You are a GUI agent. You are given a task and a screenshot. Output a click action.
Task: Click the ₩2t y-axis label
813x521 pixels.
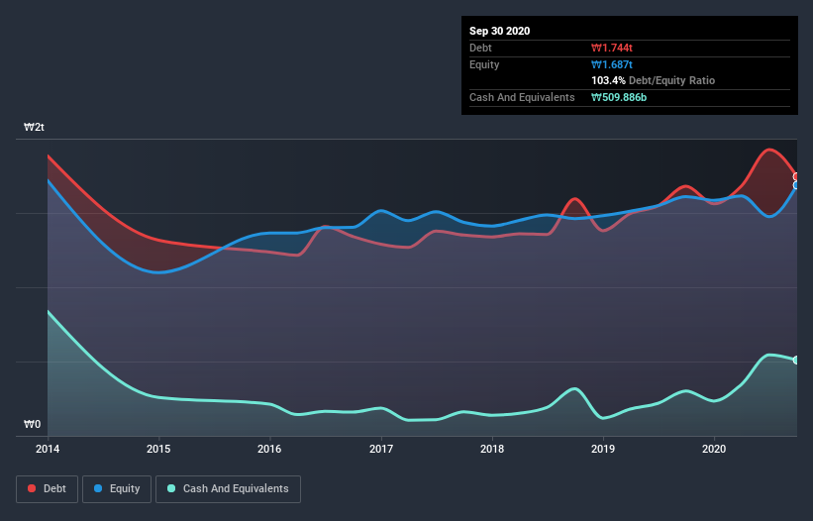pyautogui.click(x=35, y=127)
